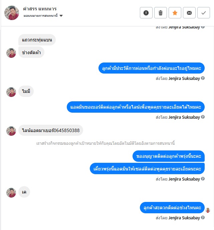Expand the assign conversation dropdown arrow
The width and height of the screenshot is (214, 230).
[x=61, y=16]
